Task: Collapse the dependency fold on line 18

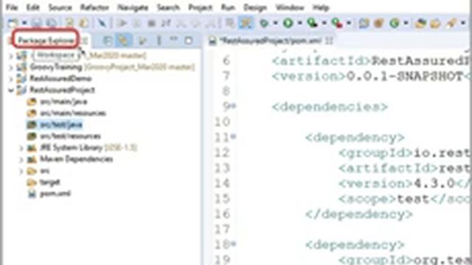Action: (x=234, y=244)
